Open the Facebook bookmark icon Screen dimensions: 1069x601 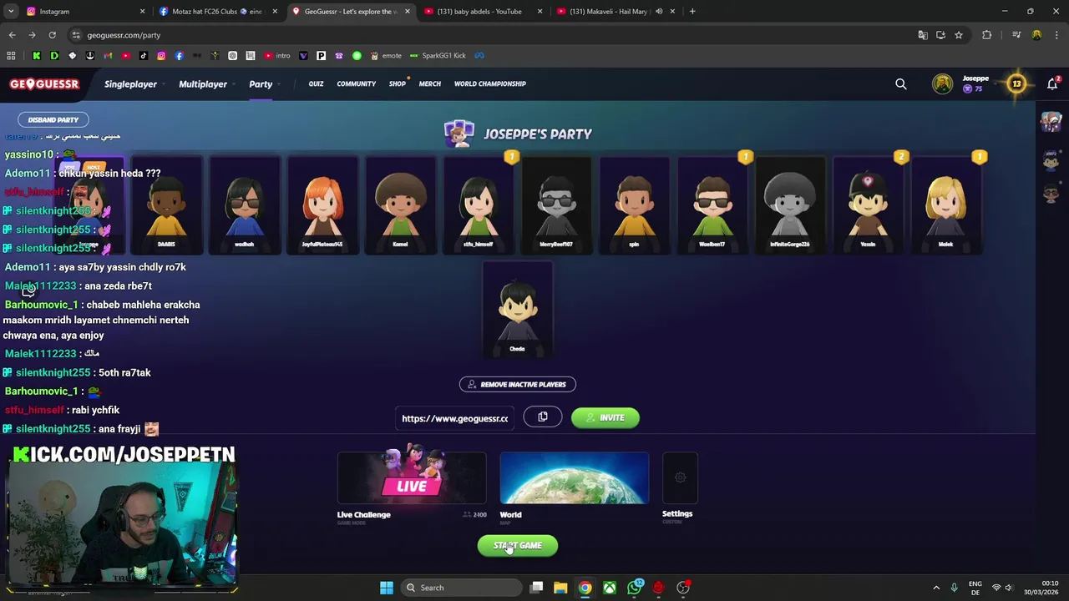179,56
